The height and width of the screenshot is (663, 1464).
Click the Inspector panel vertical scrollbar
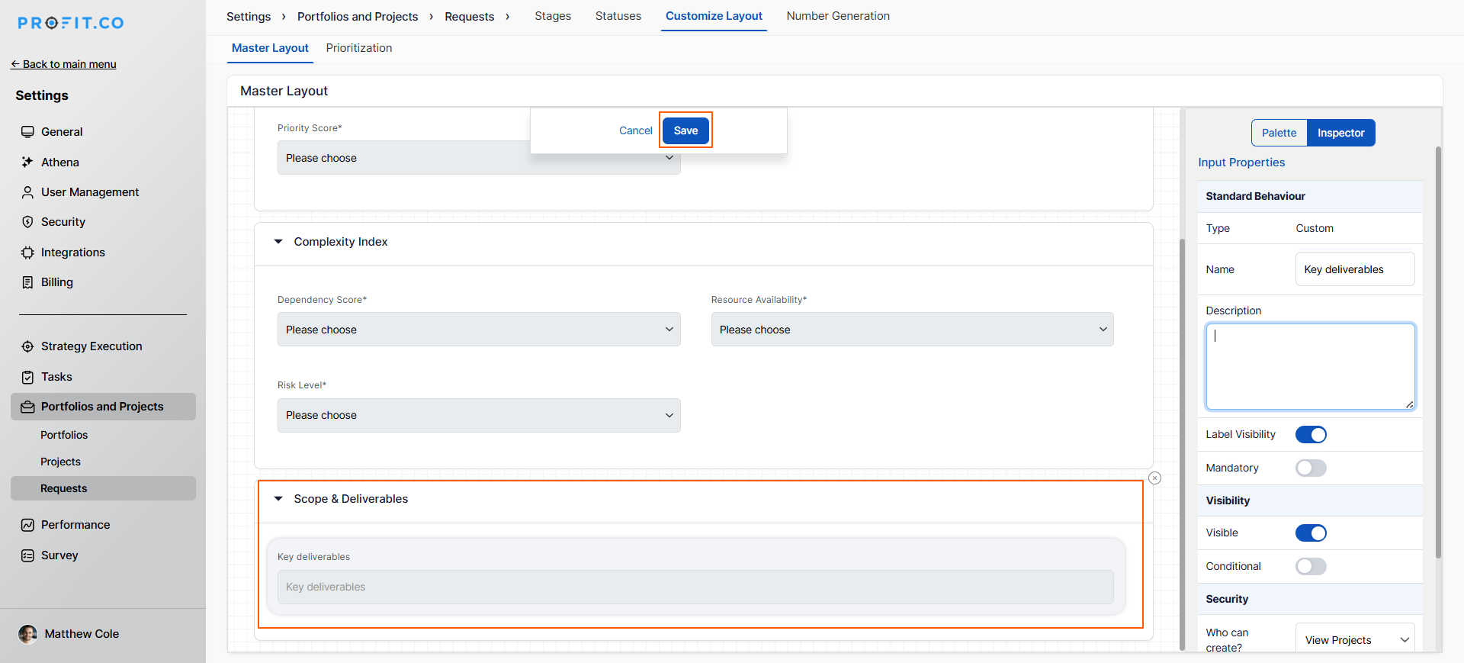[1438, 351]
